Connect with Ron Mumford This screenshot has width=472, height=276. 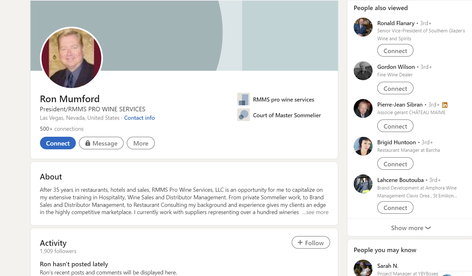click(x=58, y=143)
